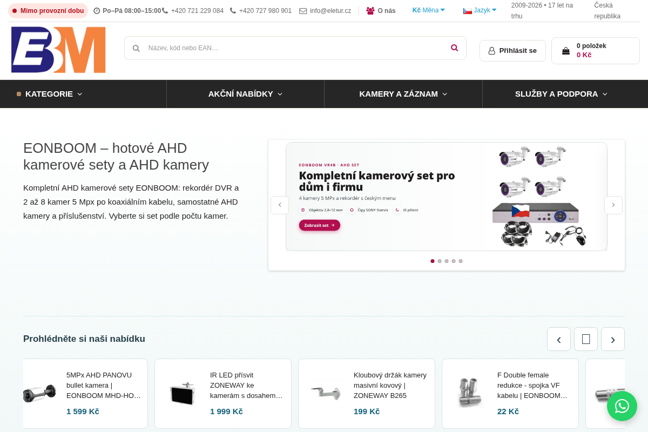The width and height of the screenshot is (648, 432).
Task: Select the fifth carousel dot indicator
Action: [x=461, y=261]
